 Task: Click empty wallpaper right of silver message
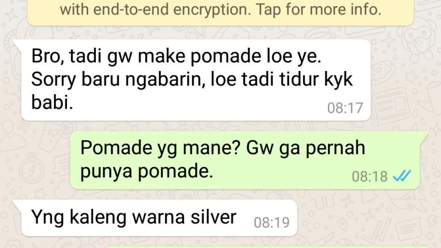pos(366,219)
